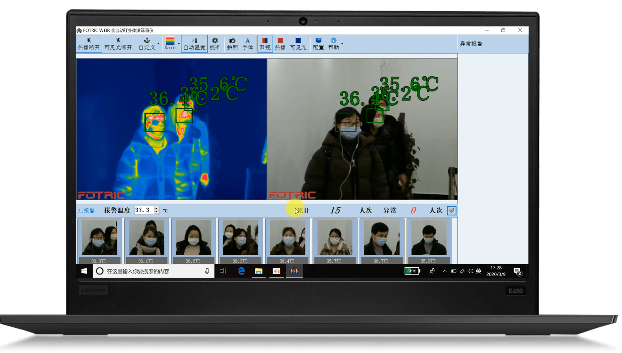
Task: Decrease alarm temperature with down stepper arrow
Action: (157, 212)
